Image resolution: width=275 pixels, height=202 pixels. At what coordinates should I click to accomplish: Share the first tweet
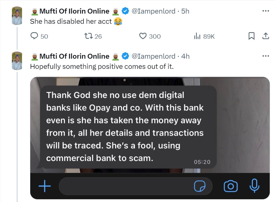(265, 36)
